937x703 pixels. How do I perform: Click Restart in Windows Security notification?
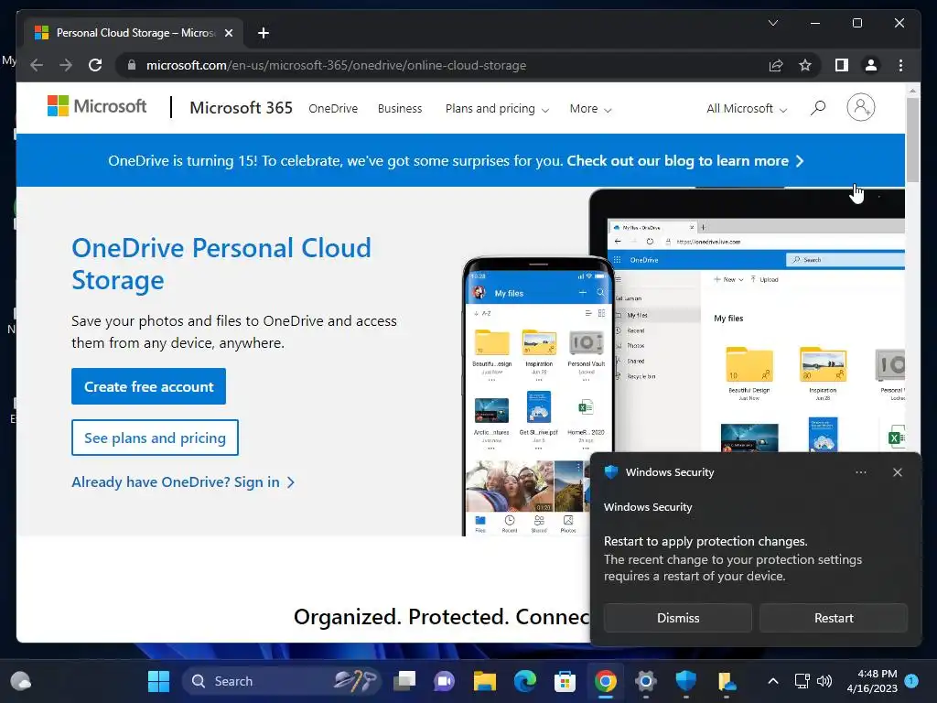point(834,618)
